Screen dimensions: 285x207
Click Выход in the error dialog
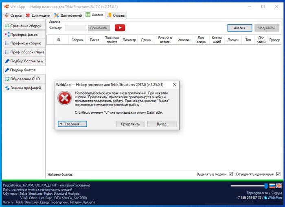162,124
